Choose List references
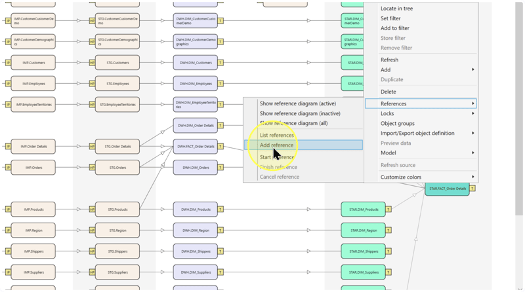Viewport: 525px width, 292px height. pyautogui.click(x=276, y=136)
